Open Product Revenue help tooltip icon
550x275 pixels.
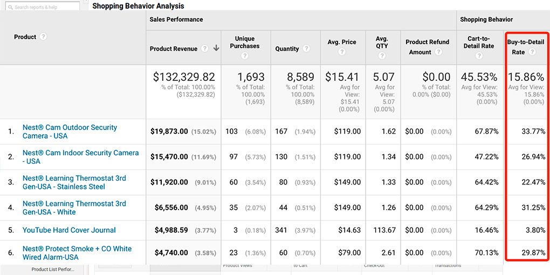coord(204,49)
